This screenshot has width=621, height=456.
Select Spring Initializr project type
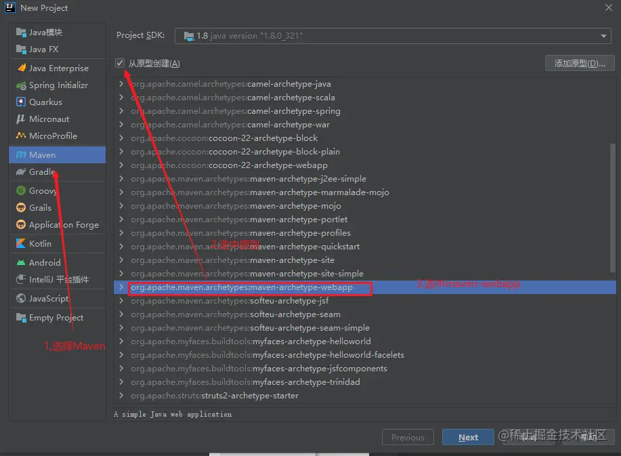click(x=57, y=85)
